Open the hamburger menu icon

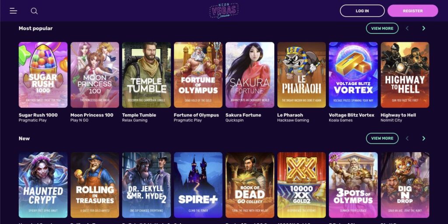(x=13, y=11)
